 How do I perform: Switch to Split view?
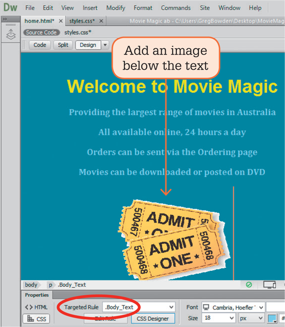[x=63, y=45]
